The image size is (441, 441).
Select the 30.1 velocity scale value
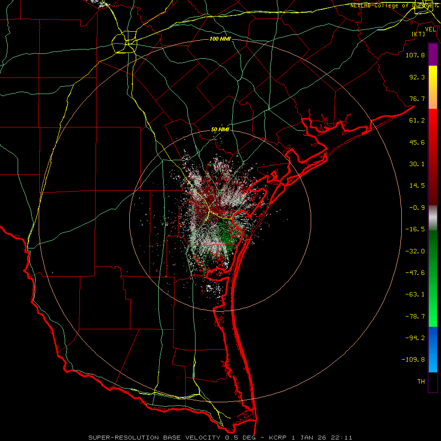(417, 164)
